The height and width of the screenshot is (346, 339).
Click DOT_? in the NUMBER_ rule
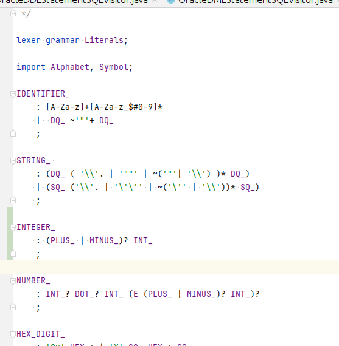[87, 294]
